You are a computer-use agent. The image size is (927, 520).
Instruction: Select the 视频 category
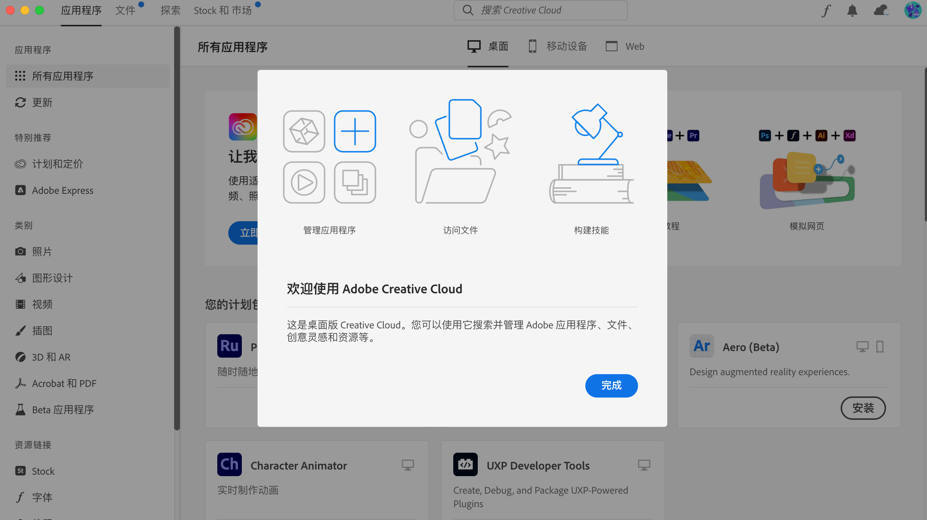tap(88, 304)
